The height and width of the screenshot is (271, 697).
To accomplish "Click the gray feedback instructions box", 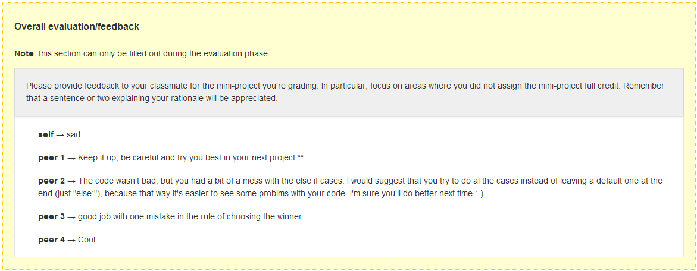I will [348, 92].
